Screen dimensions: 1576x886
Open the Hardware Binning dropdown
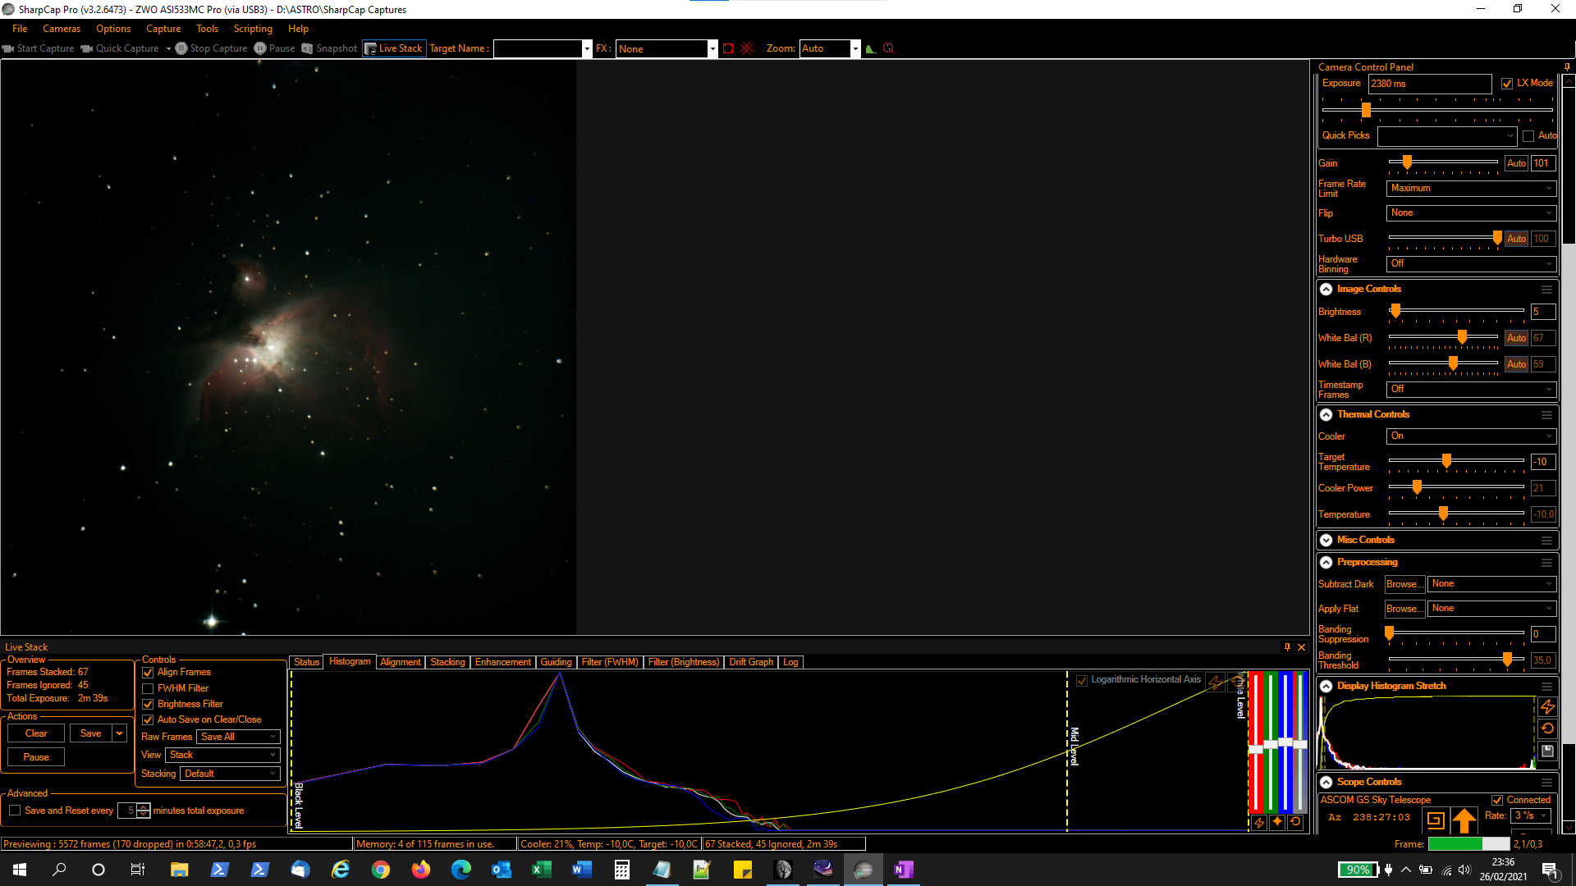point(1471,263)
